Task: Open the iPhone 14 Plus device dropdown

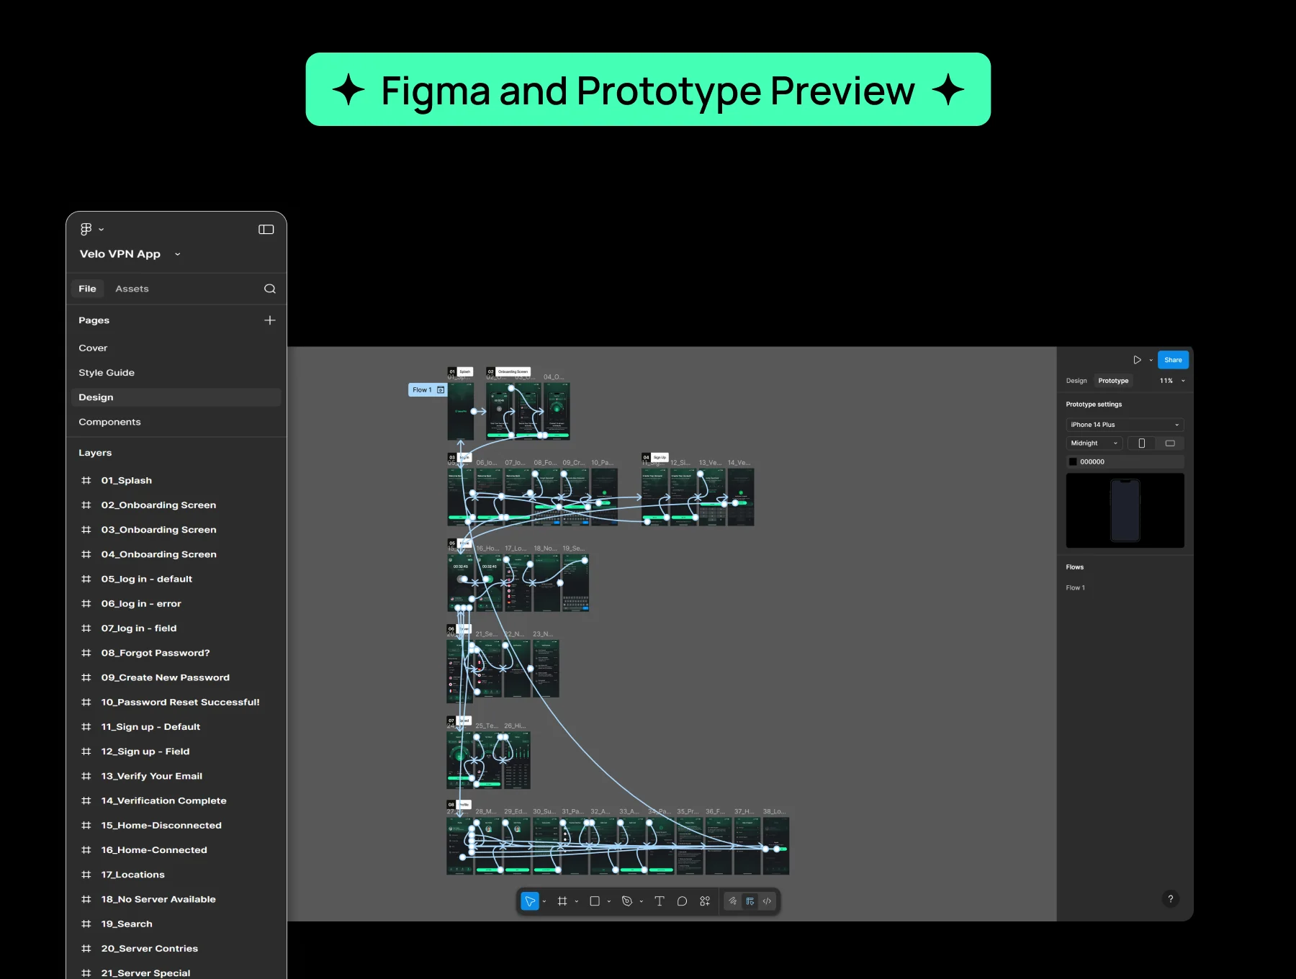Action: pyautogui.click(x=1125, y=425)
